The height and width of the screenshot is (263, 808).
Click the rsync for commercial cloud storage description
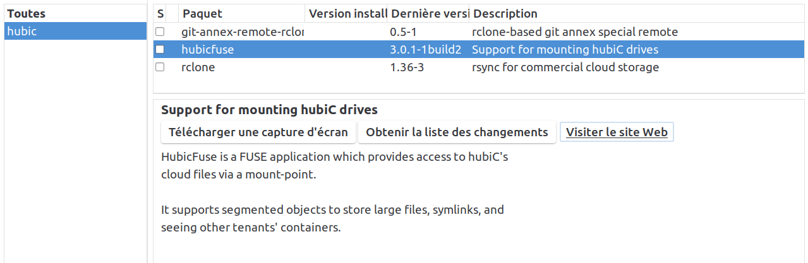coord(565,67)
